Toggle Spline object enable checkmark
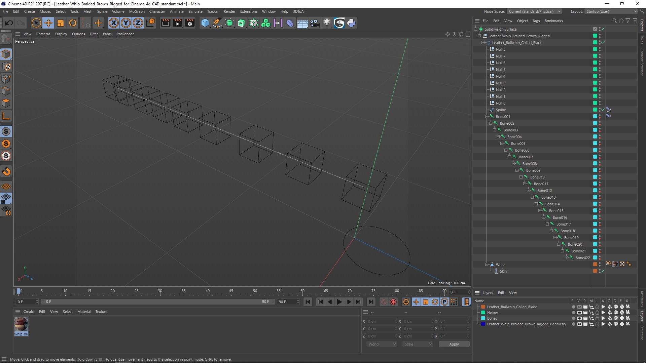646x363 pixels. pos(603,110)
